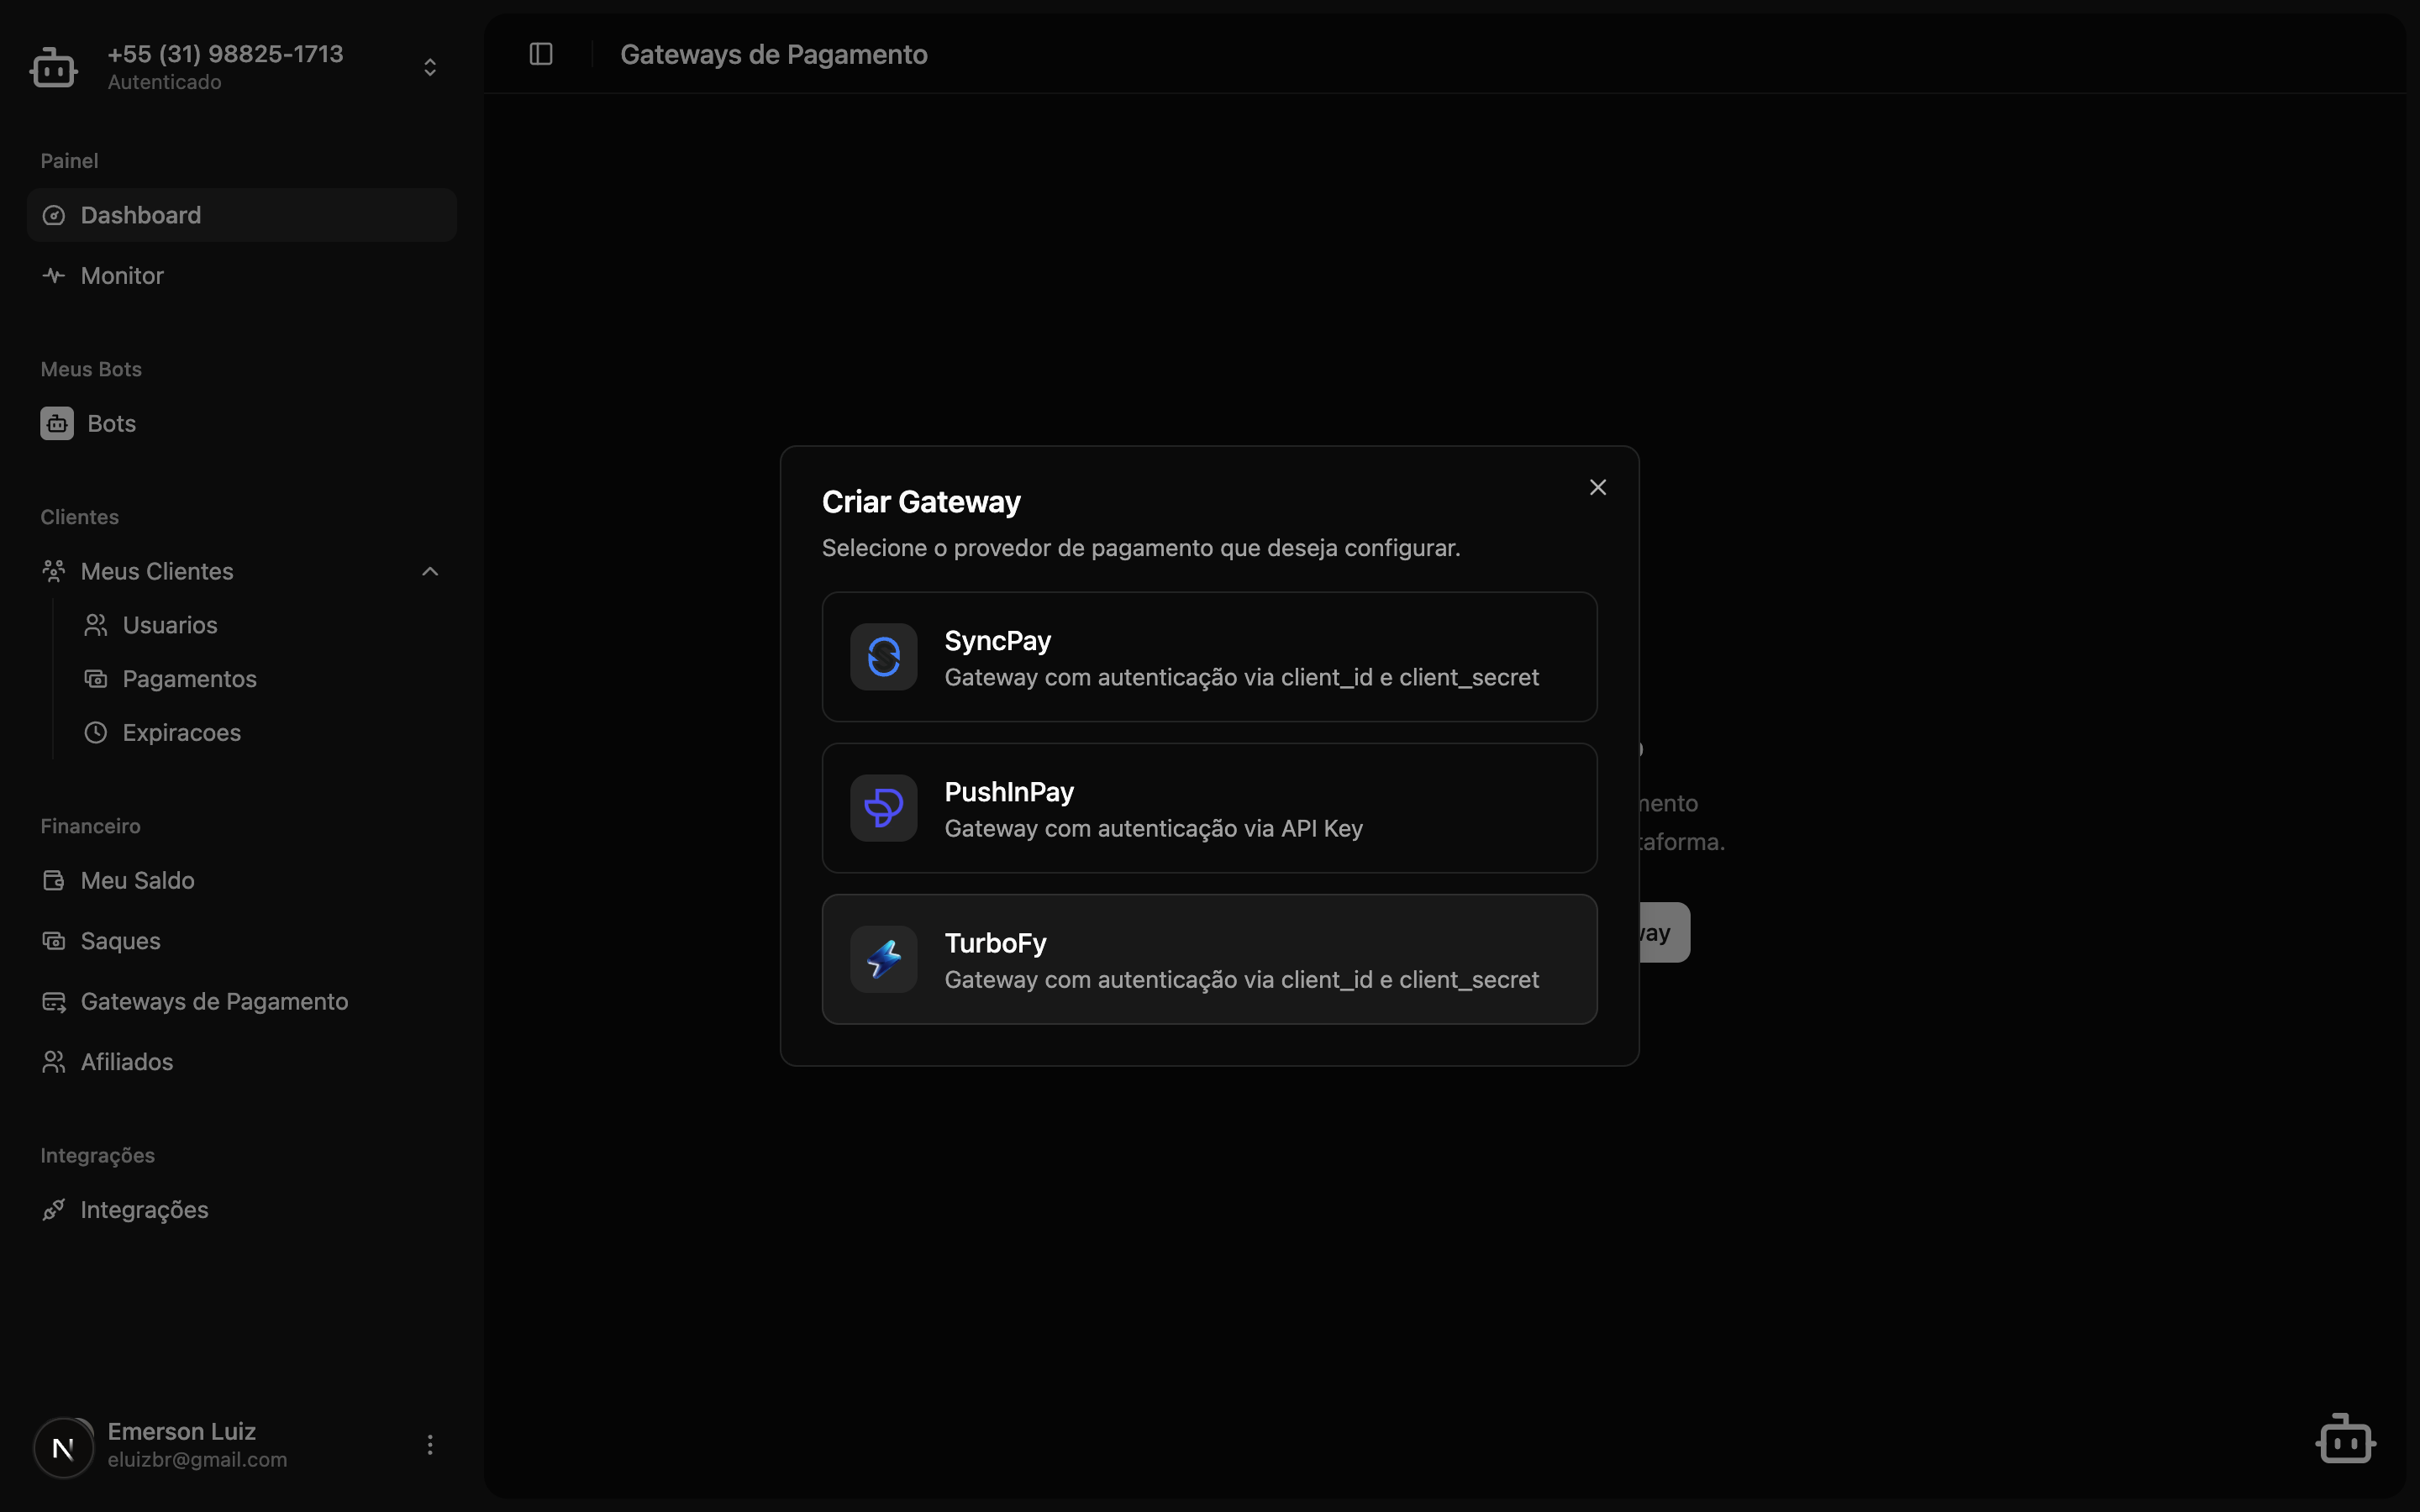Screen dimensions: 2420x1512
Task: Open Integrações menu item
Action: pyautogui.click(x=242, y=1210)
